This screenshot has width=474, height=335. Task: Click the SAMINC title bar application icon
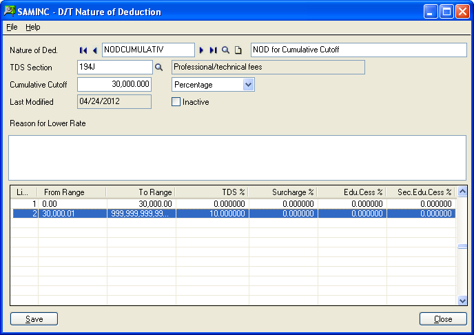coord(10,11)
